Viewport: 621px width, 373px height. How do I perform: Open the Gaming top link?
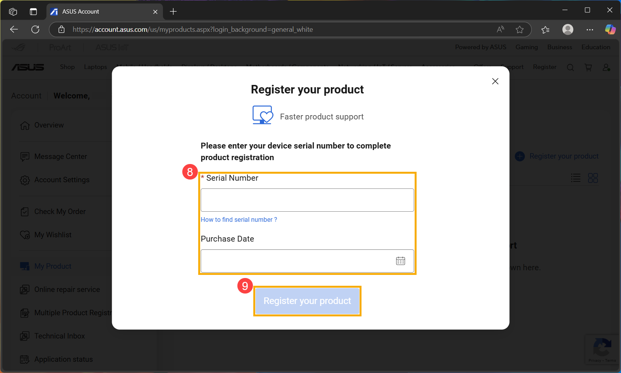[x=526, y=47]
